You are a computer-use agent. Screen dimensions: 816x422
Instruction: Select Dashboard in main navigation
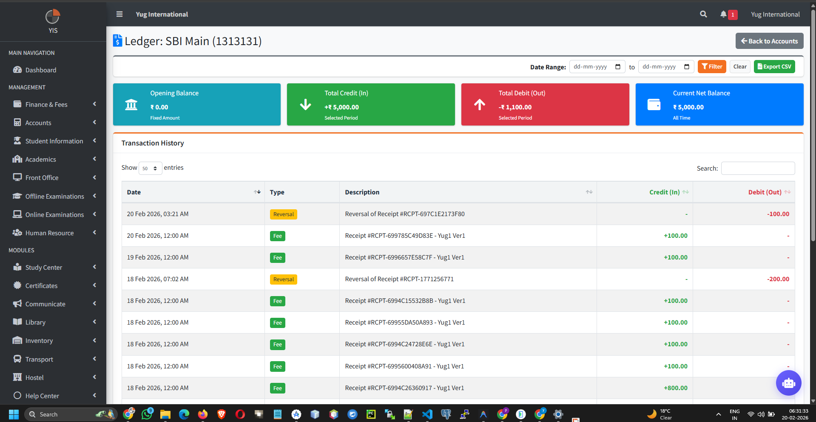pos(40,70)
